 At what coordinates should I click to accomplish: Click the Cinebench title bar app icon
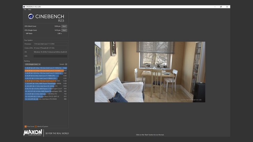click(24, 7)
